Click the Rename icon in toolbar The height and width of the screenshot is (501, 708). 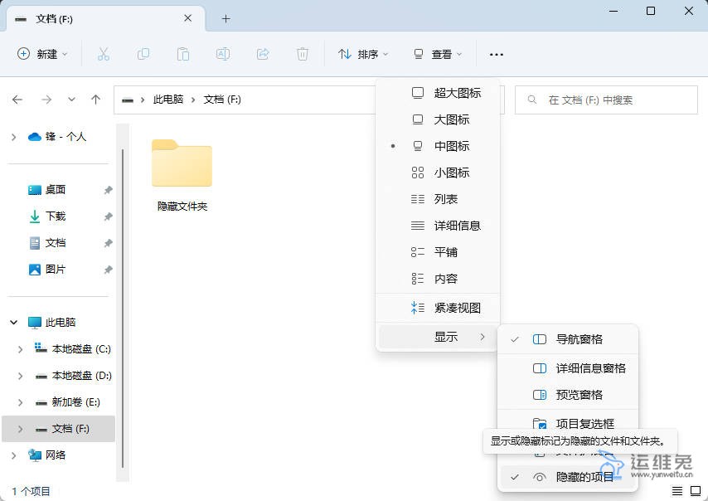[223, 54]
